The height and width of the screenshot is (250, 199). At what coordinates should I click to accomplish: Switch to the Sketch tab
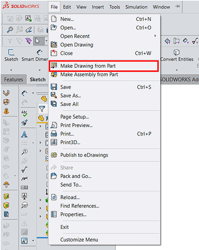[x=38, y=79]
